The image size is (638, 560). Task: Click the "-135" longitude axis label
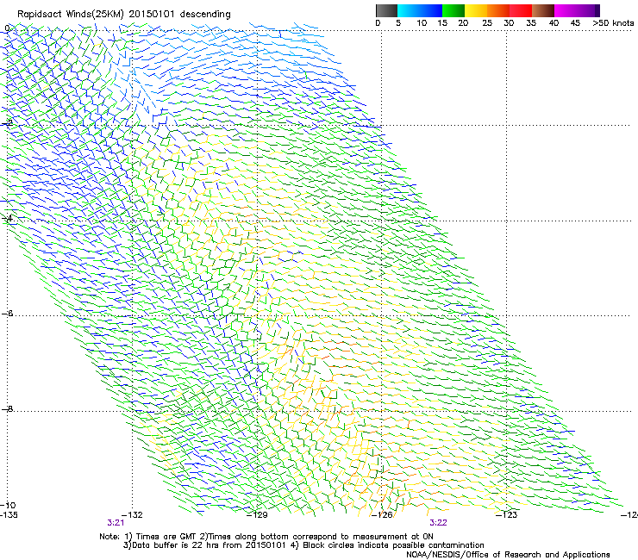pos(9,514)
